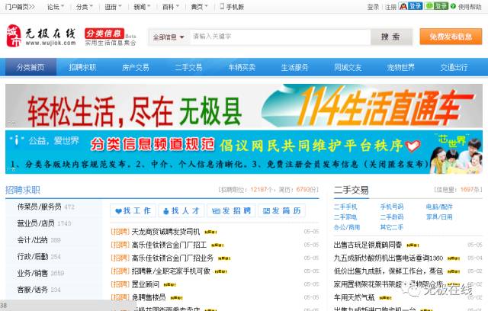The width and height of the screenshot is (488, 311).
Task: Click the 找人才 person icon button
Action: 181,211
